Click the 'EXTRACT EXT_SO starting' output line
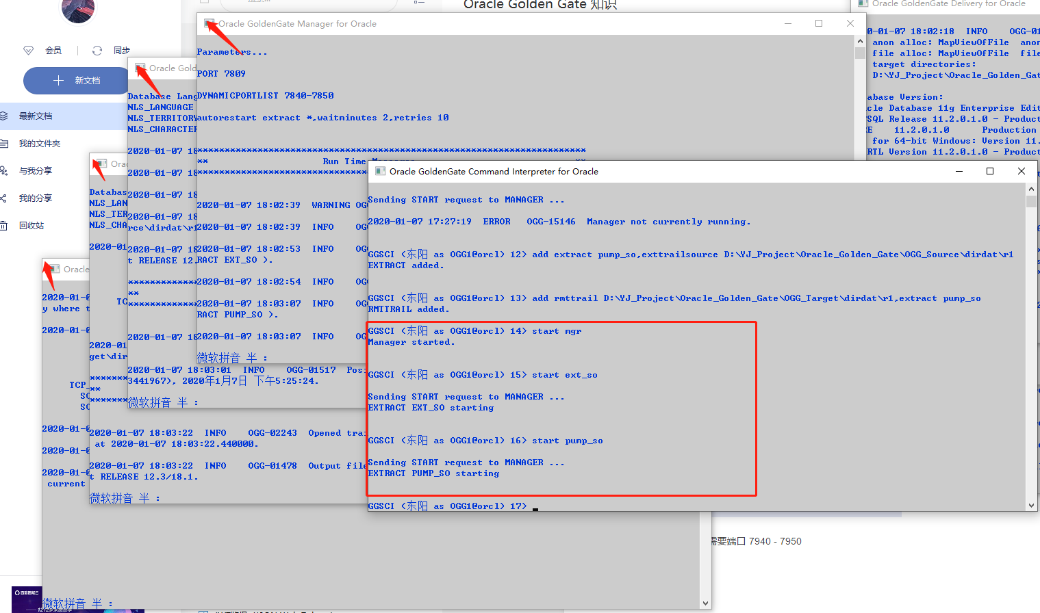1040x613 pixels. 431,408
